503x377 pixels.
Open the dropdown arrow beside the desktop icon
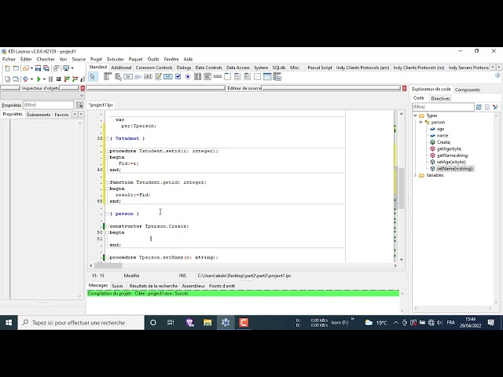coord(72,68)
